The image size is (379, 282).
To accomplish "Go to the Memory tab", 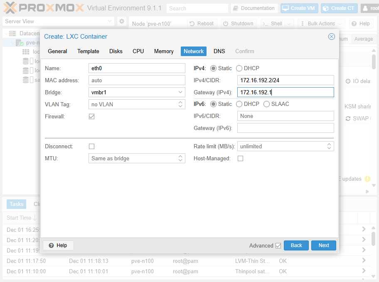I will click(x=164, y=51).
